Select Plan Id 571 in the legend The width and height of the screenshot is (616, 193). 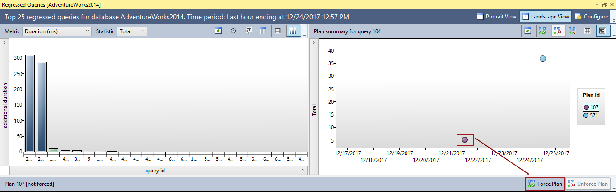pyautogui.click(x=591, y=116)
